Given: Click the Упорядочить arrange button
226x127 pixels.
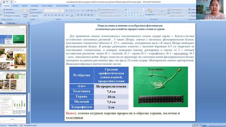Looking at the screenshot, I should point(150,12).
